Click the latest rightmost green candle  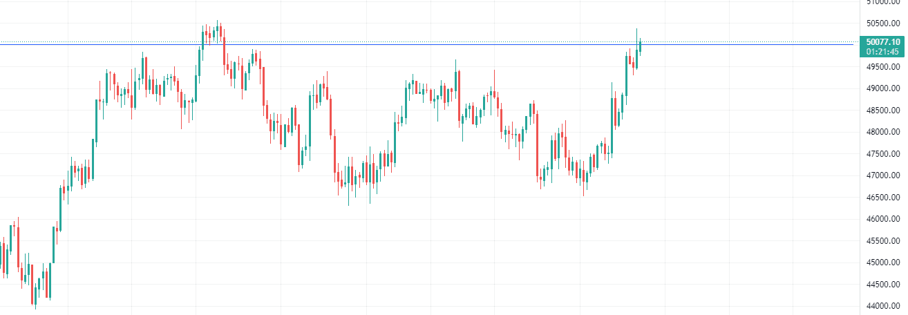(641, 46)
